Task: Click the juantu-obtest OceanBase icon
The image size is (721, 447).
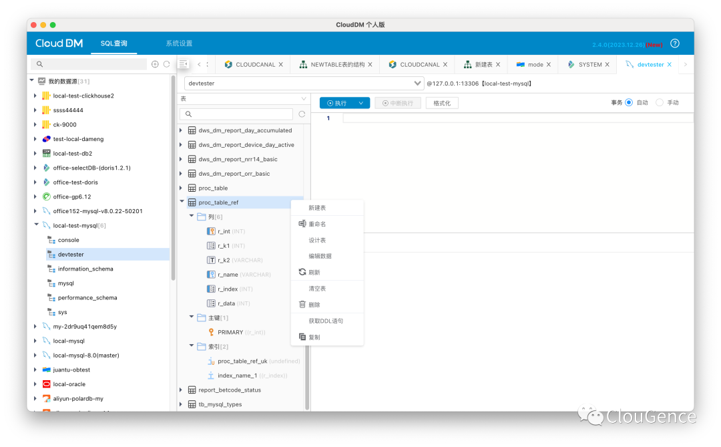Action: pyautogui.click(x=46, y=369)
